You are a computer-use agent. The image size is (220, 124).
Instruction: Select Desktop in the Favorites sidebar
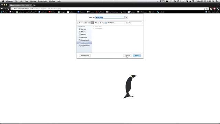(84, 43)
